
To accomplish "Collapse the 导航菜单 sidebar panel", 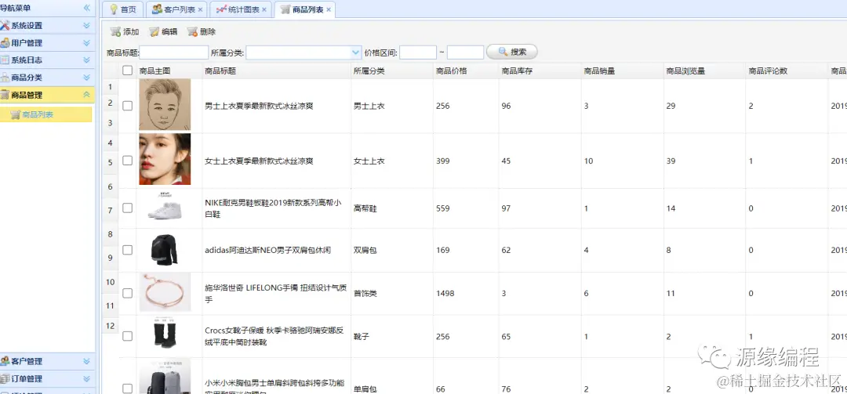I will click(x=86, y=8).
